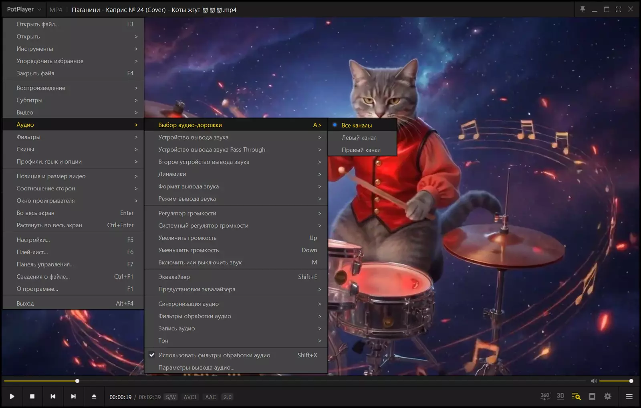This screenshot has width=641, height=408.
Task: Toggle sound via 'Включить или выключить звук'
Action: (x=236, y=262)
